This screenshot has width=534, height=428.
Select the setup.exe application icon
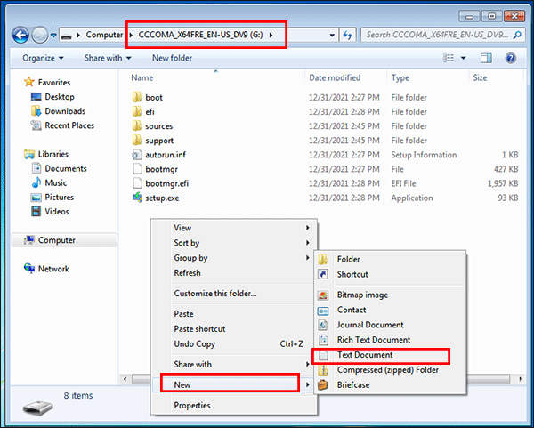point(137,198)
